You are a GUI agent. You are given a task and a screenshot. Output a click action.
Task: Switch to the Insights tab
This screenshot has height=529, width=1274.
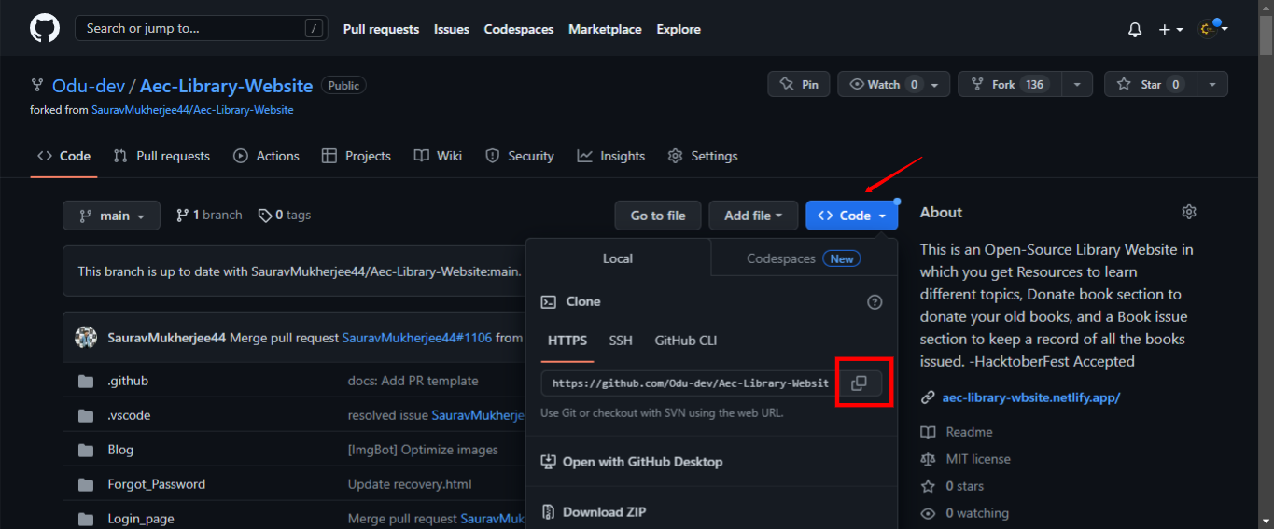pyautogui.click(x=611, y=156)
